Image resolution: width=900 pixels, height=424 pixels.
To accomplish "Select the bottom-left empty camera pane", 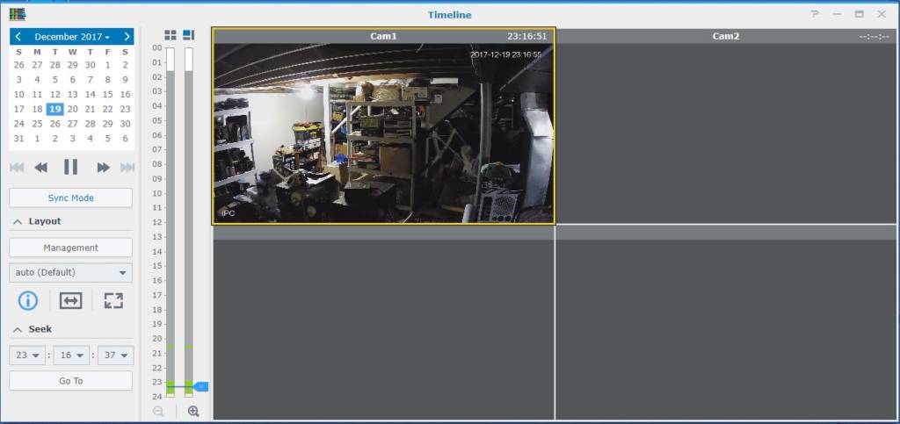I will click(383, 329).
